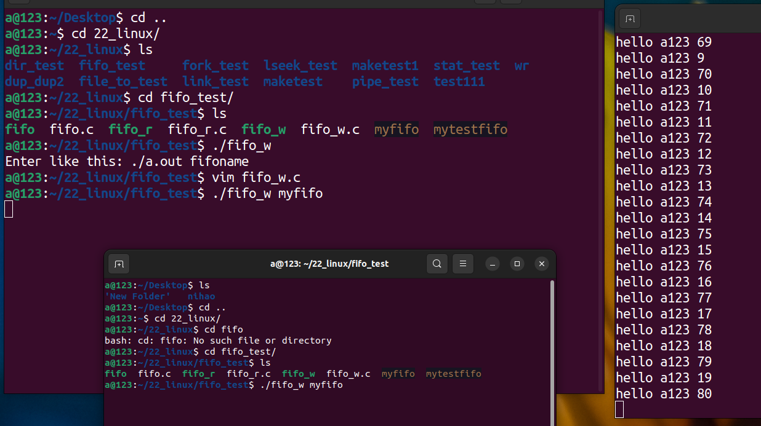Click the front terminal title 'a@123: ~/22_linux/fifo_test'

(x=329, y=264)
